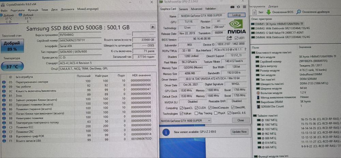
Task: Open the GPU selection dropdown at the bottom
Action: click(x=186, y=121)
